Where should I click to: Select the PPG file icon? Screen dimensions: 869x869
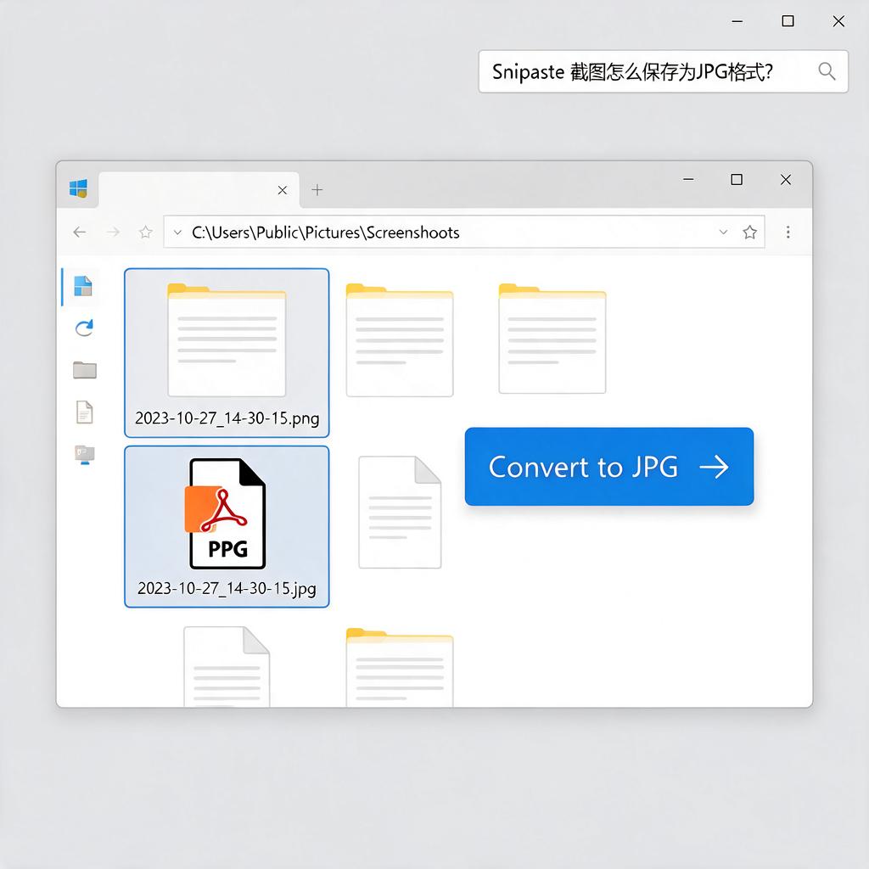click(x=225, y=513)
